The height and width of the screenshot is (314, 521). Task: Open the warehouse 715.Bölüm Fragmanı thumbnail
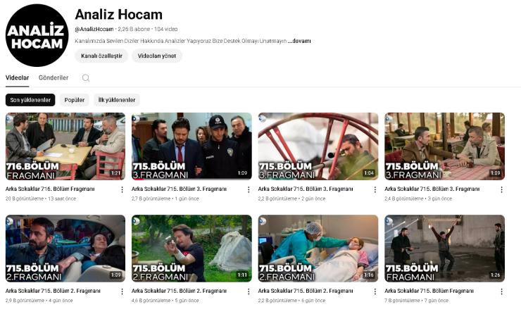[x=444, y=249]
